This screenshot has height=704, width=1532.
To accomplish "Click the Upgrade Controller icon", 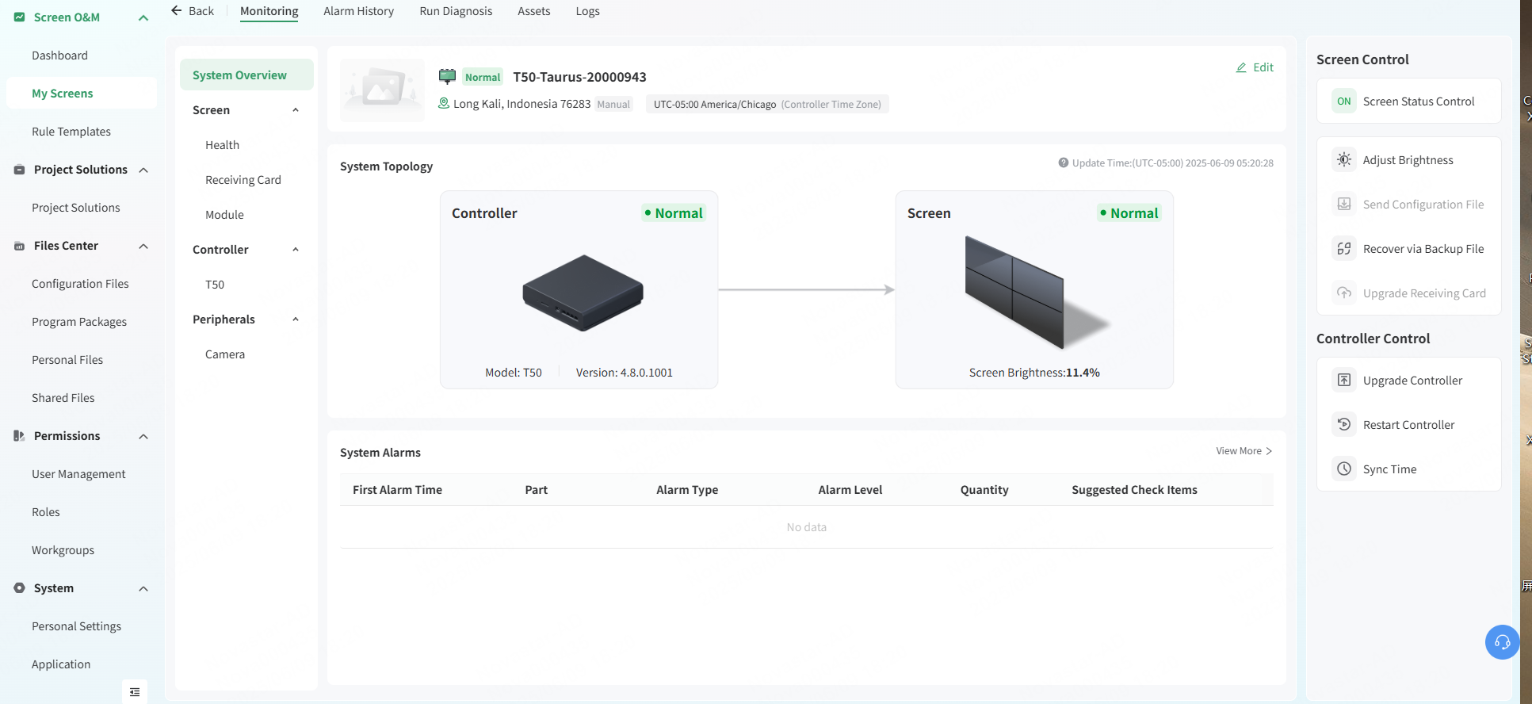I will click(1344, 380).
